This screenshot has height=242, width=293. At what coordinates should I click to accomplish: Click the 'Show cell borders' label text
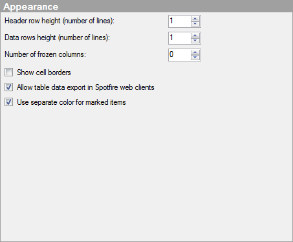(x=44, y=72)
